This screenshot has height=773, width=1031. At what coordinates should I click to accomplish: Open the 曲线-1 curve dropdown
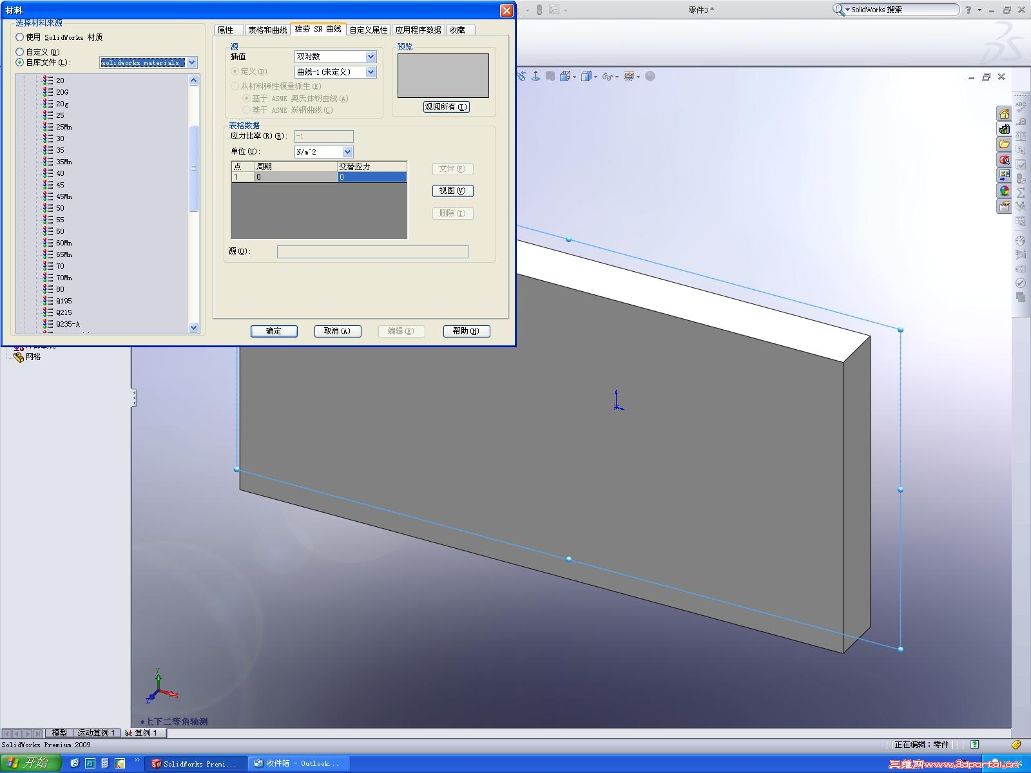coord(371,72)
